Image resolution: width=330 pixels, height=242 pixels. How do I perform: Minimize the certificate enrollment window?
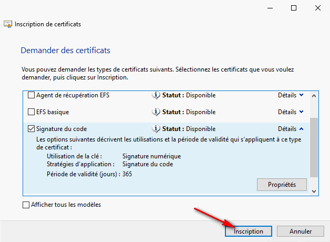click(270, 8)
